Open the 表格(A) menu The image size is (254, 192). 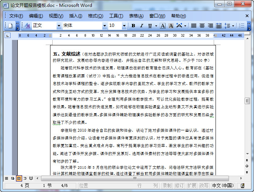point(136,16)
